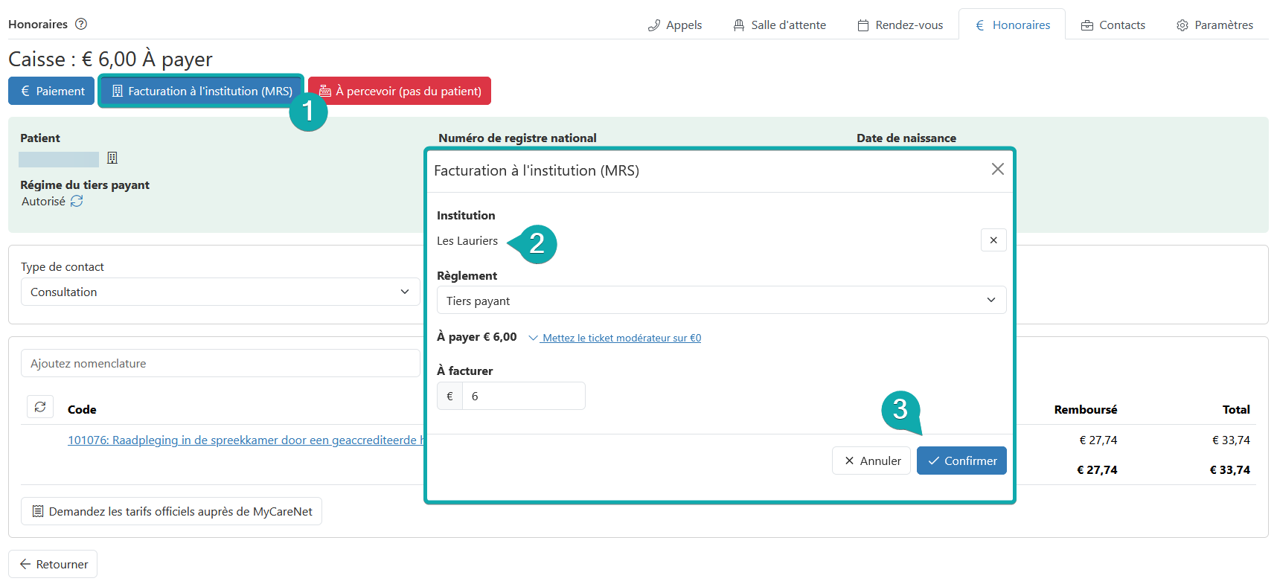Clear the Les Lauriers institution selection
1277x587 pixels.
tap(993, 240)
